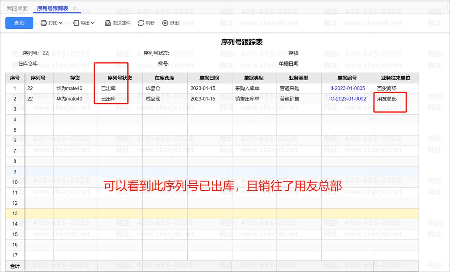Click the 序列号: 22; filter text
This screenshot has height=272, width=450.
pyautogui.click(x=36, y=53)
